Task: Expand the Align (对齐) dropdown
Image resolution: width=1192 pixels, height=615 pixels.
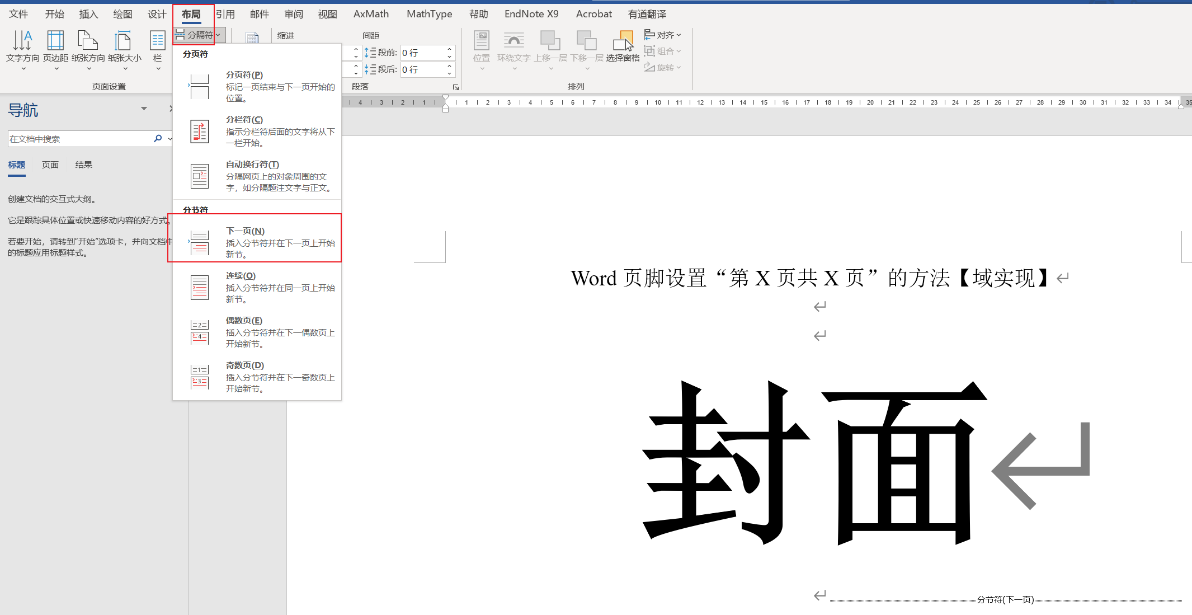Action: click(663, 35)
